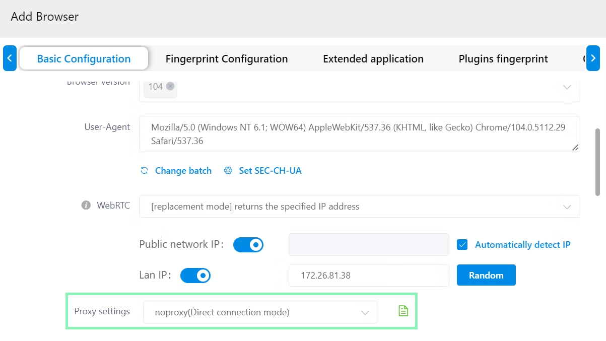Click the SEC-CH-UA gear icon

pyautogui.click(x=228, y=171)
